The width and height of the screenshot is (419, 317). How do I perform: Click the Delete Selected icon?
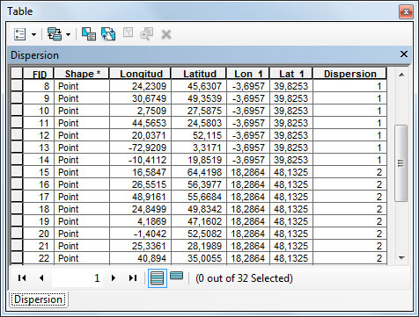[166, 34]
